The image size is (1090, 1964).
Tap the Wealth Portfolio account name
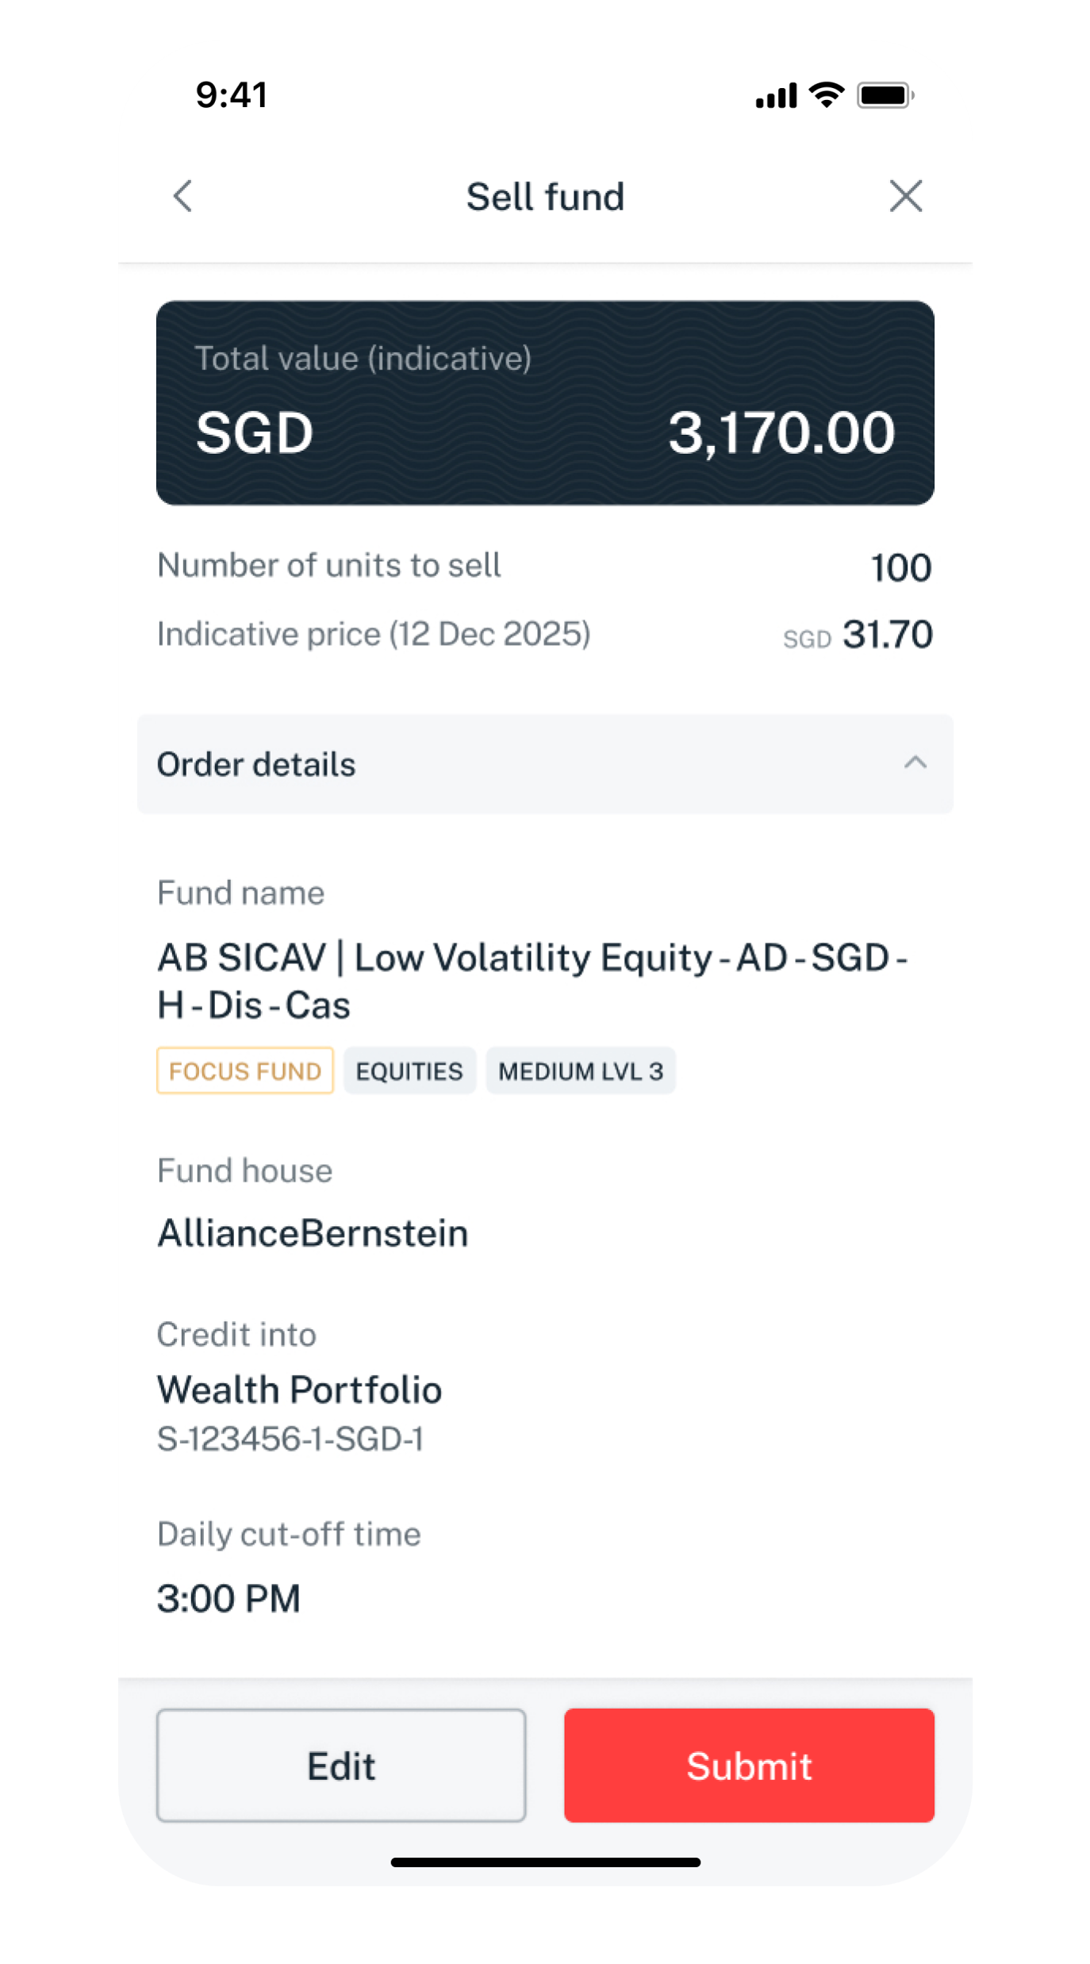299,1389
